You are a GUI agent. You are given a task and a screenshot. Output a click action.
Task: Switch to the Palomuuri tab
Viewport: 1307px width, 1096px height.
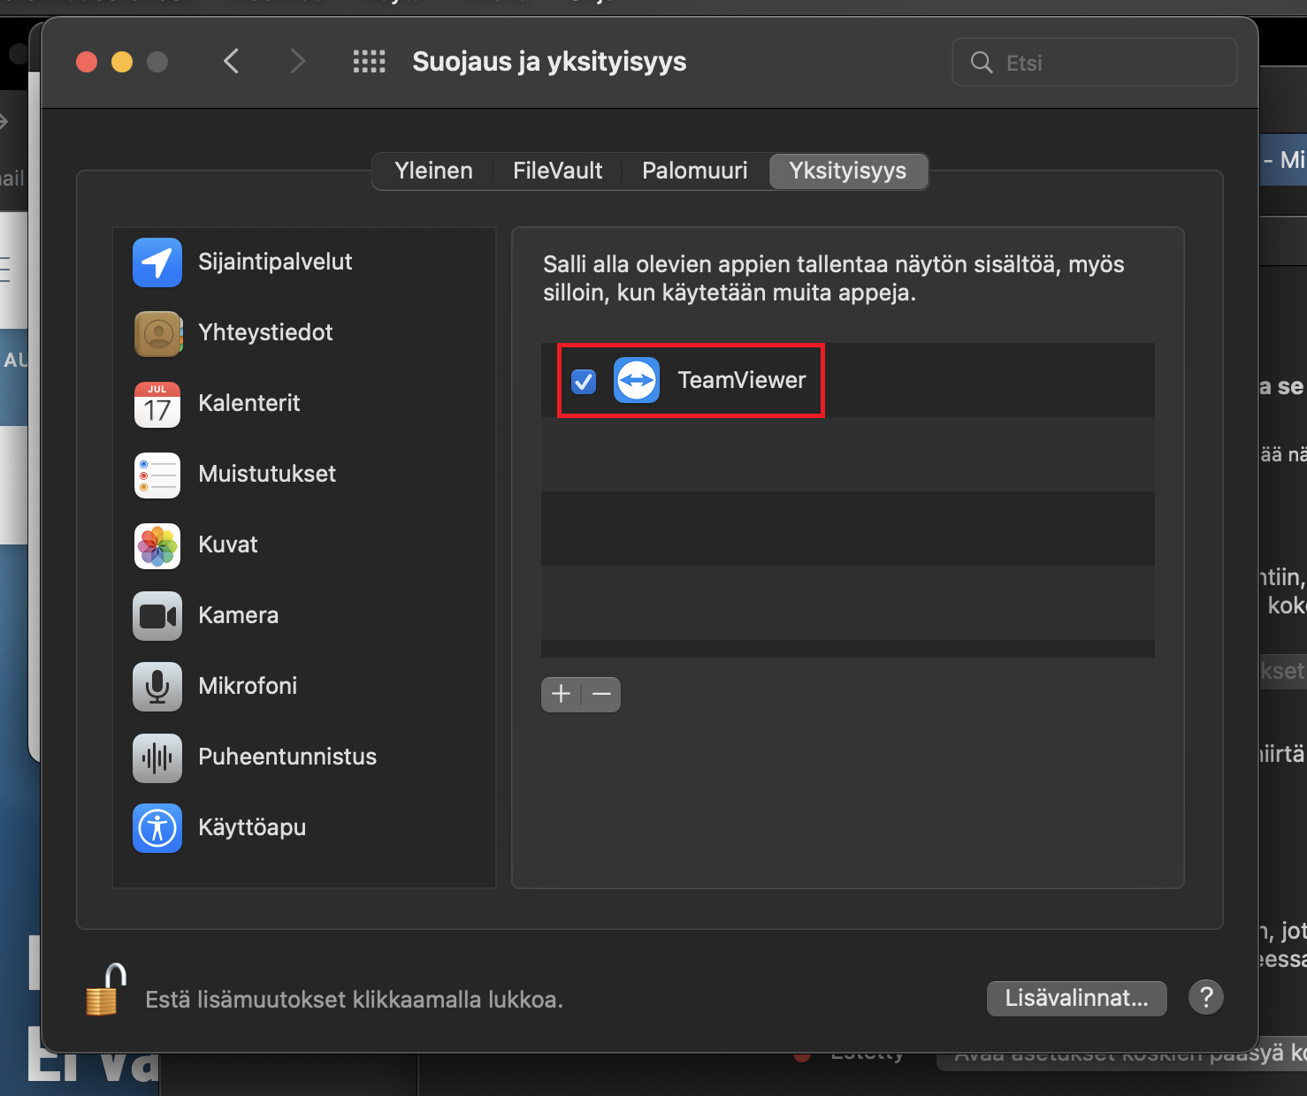pyautogui.click(x=694, y=171)
